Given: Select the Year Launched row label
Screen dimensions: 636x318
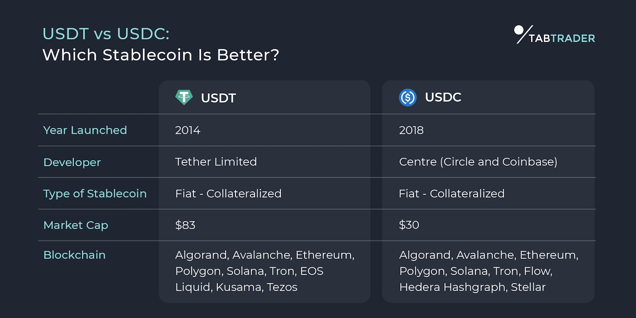Looking at the screenshot, I should (85, 130).
